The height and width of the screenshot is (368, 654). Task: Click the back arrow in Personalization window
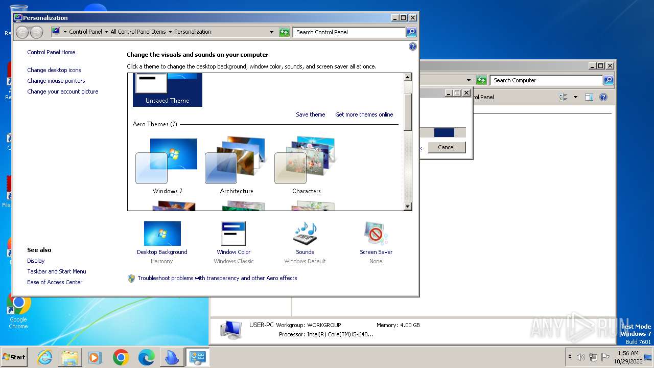22,32
